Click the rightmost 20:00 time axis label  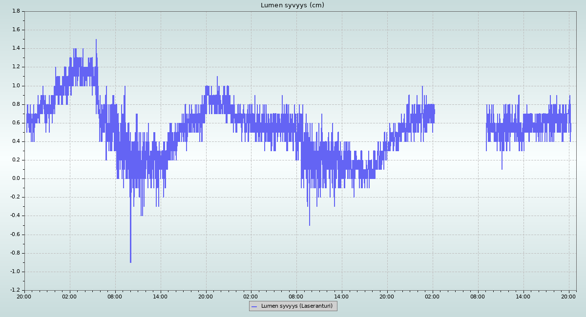pos(569,296)
